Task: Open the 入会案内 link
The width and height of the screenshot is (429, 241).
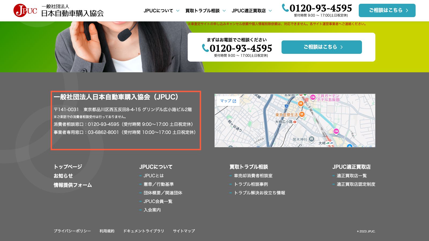Action: (x=152, y=210)
